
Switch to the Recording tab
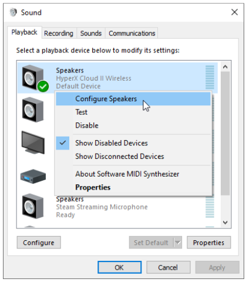tap(59, 33)
